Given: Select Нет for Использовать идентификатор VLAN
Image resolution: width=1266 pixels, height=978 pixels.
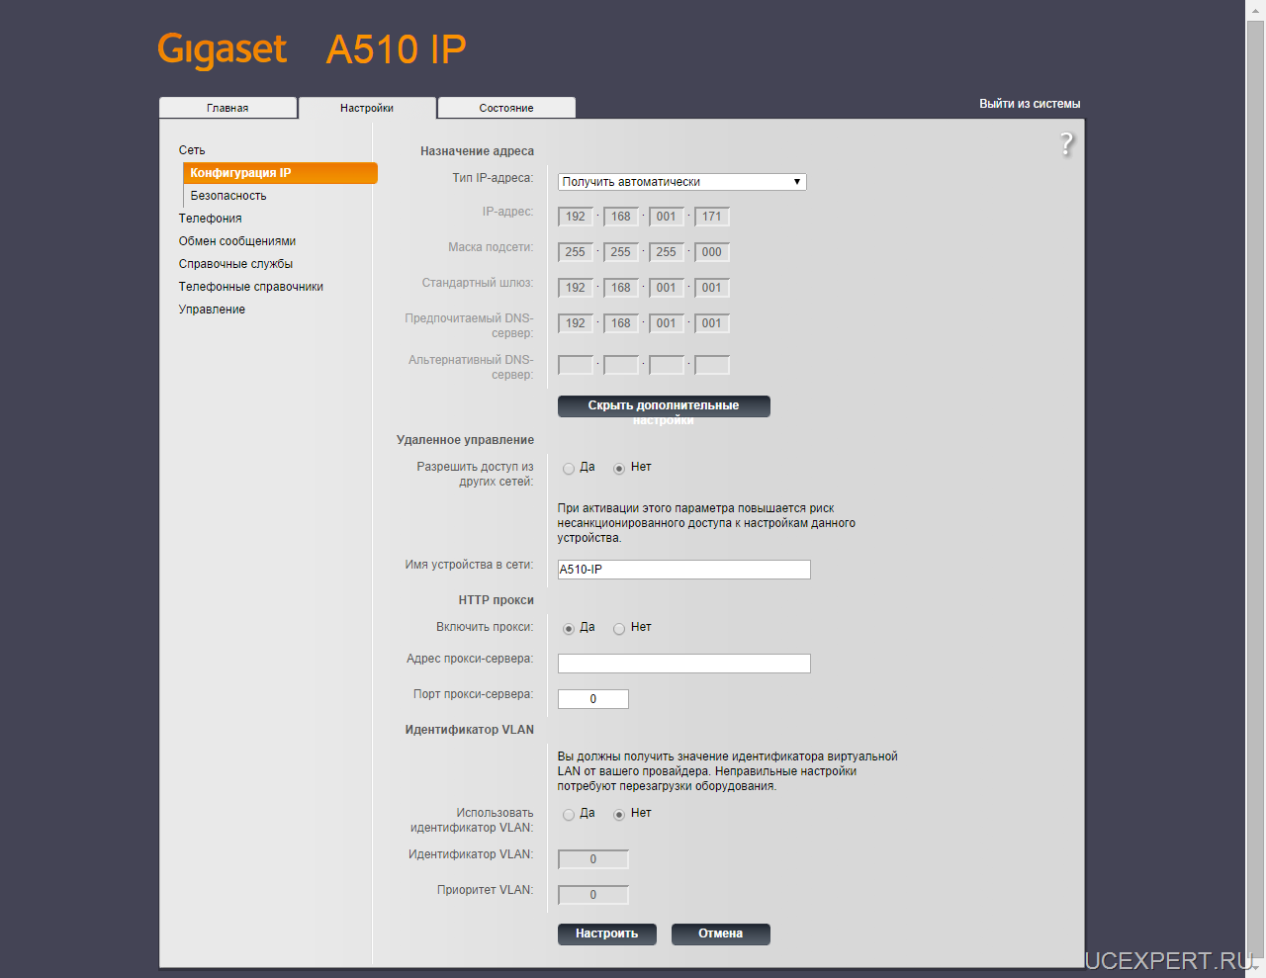Looking at the screenshot, I should (619, 815).
